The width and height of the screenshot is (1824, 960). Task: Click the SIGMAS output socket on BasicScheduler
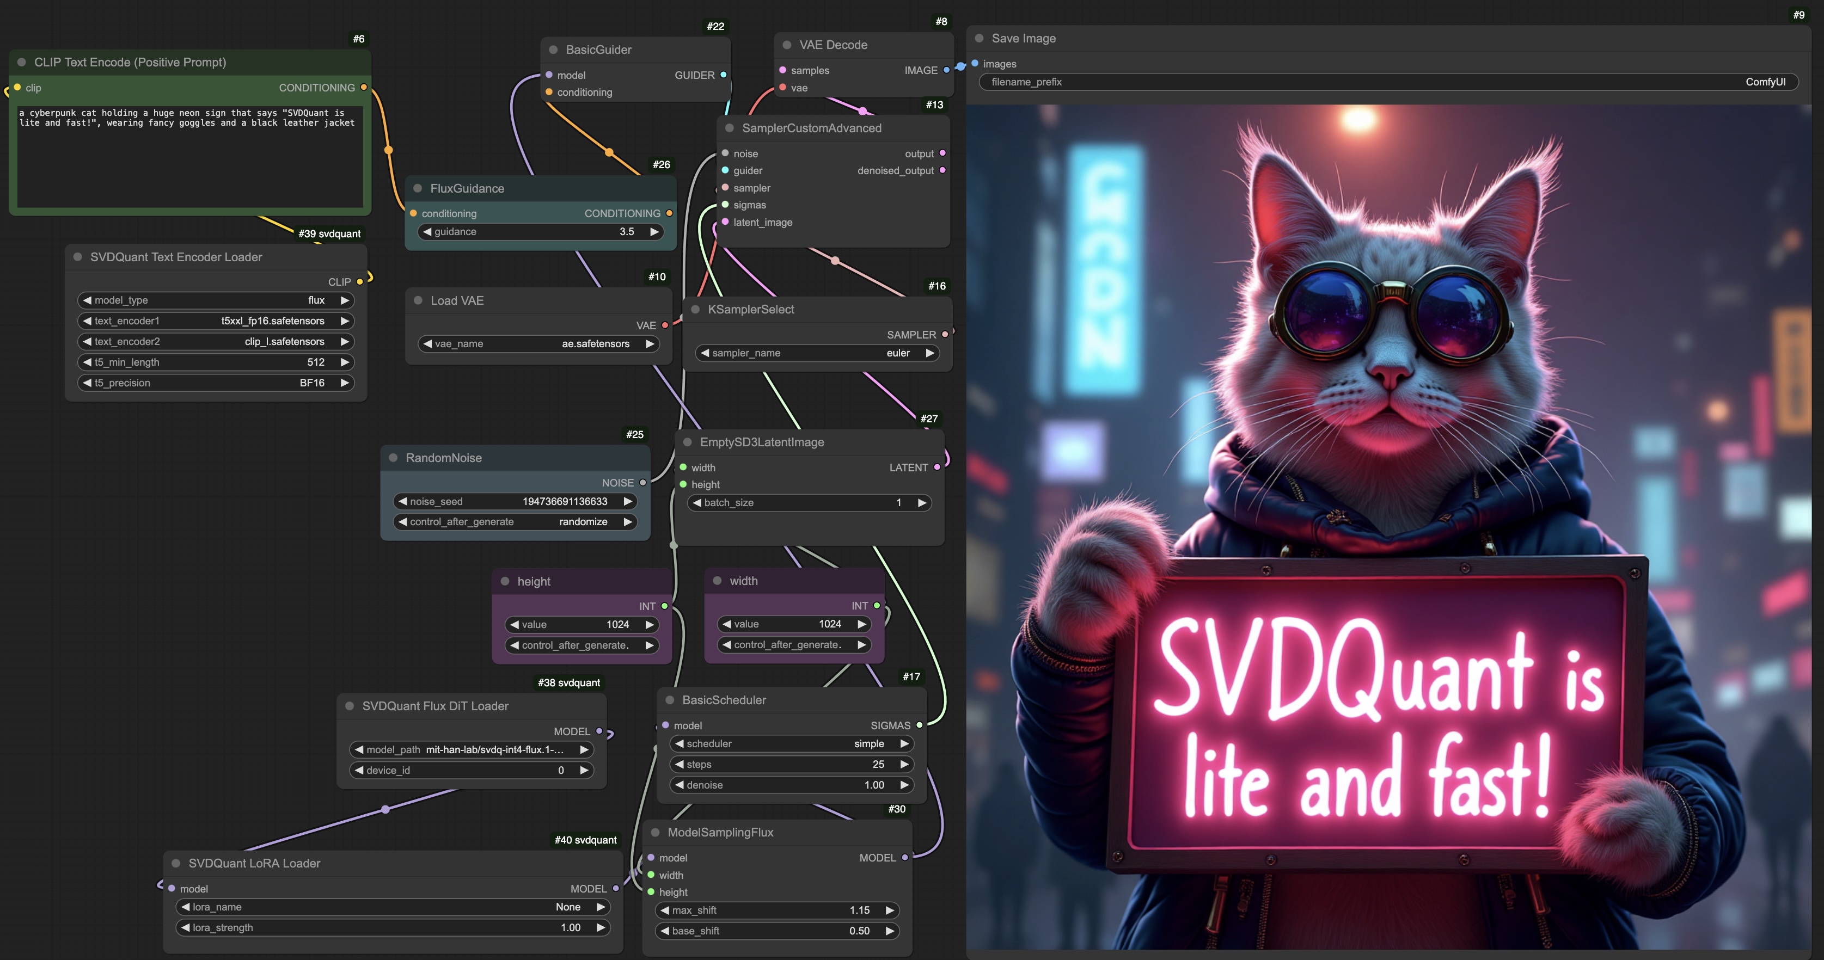pyautogui.click(x=919, y=725)
